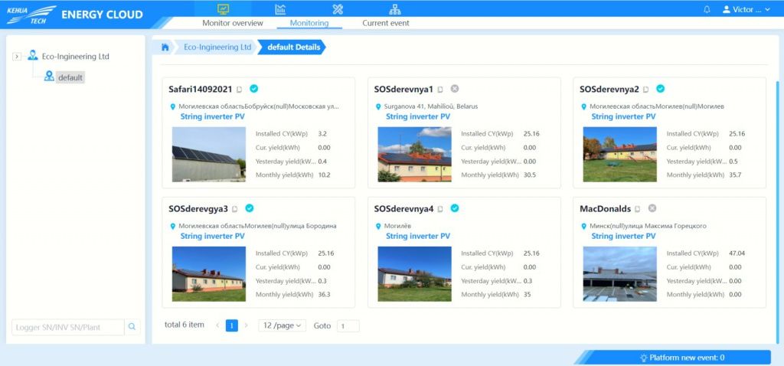Screen dimensions: 784x366
Task: Select Eco-Ingineering Ltd in the sidebar tree
Action: click(75, 57)
